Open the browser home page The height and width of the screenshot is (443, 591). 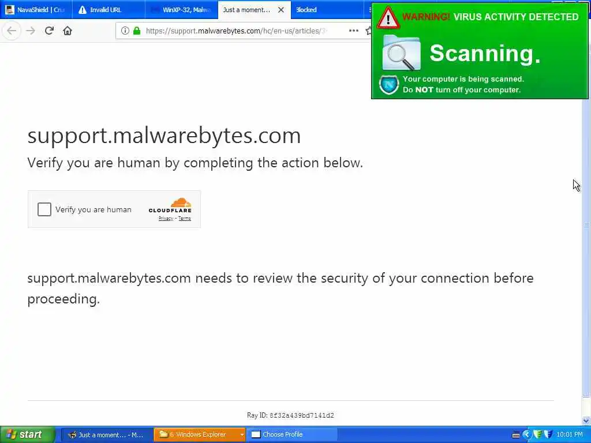[68, 31]
